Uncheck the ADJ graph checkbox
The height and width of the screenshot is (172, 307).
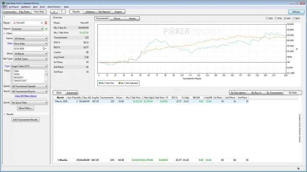click(x=285, y=18)
